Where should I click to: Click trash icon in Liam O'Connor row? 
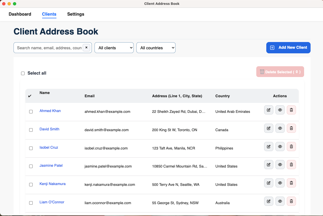pos(291,201)
